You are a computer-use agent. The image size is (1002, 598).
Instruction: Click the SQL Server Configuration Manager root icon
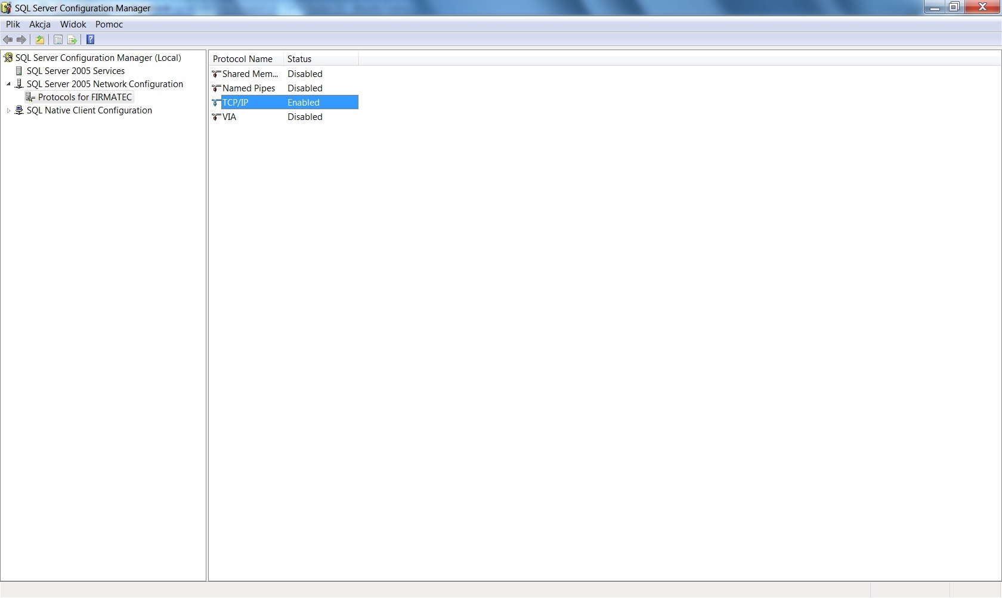(8, 57)
